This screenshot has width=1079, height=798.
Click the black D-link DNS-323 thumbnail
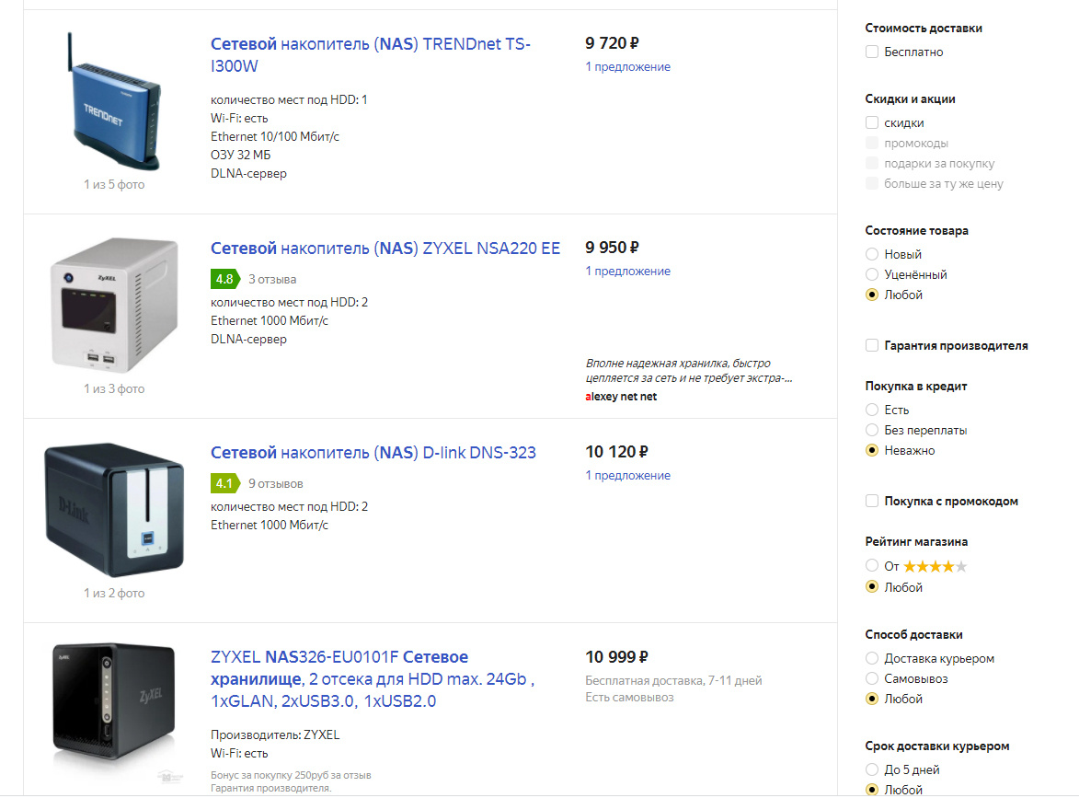(114, 510)
